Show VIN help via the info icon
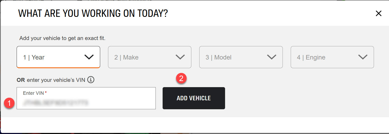This screenshot has height=134, width=389. click(x=91, y=80)
